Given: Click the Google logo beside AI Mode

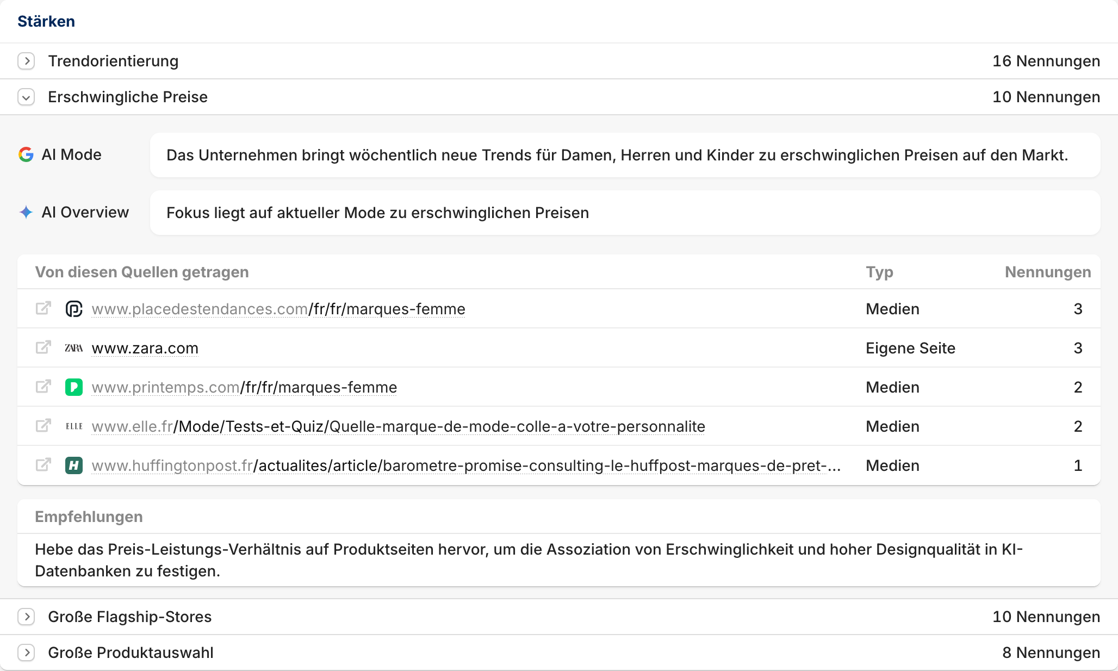Looking at the screenshot, I should pyautogui.click(x=26, y=154).
